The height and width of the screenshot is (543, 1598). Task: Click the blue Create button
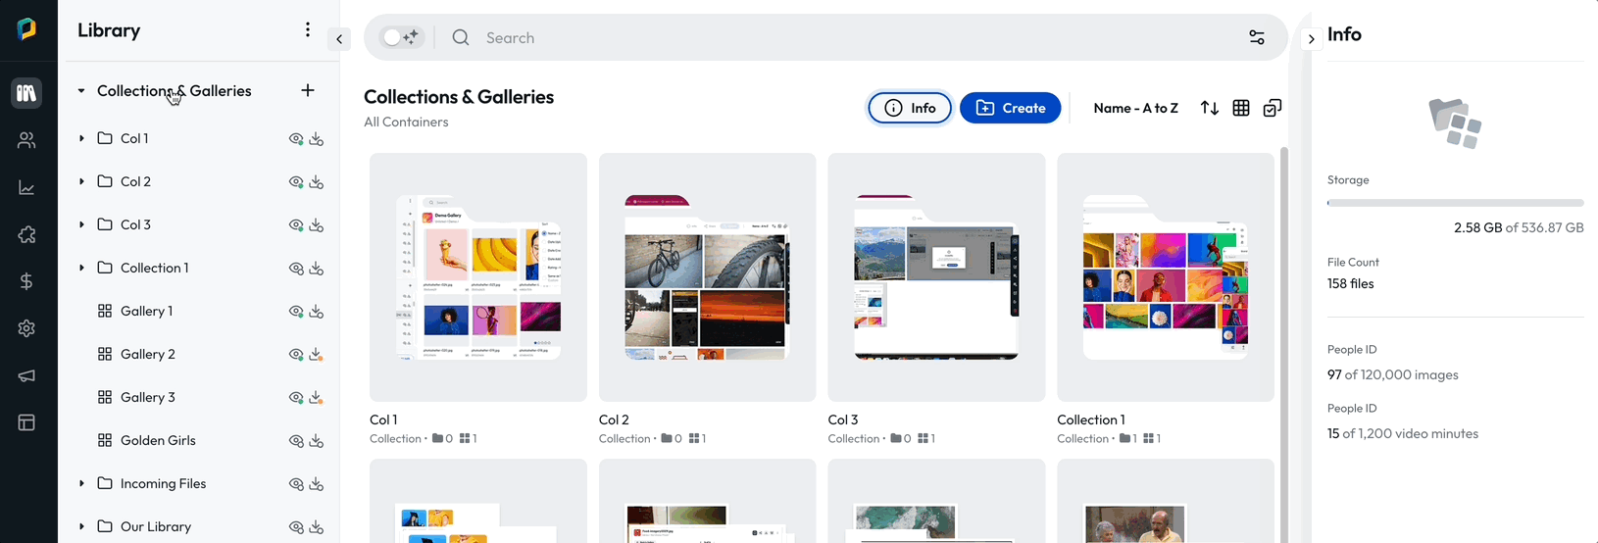tap(1010, 108)
